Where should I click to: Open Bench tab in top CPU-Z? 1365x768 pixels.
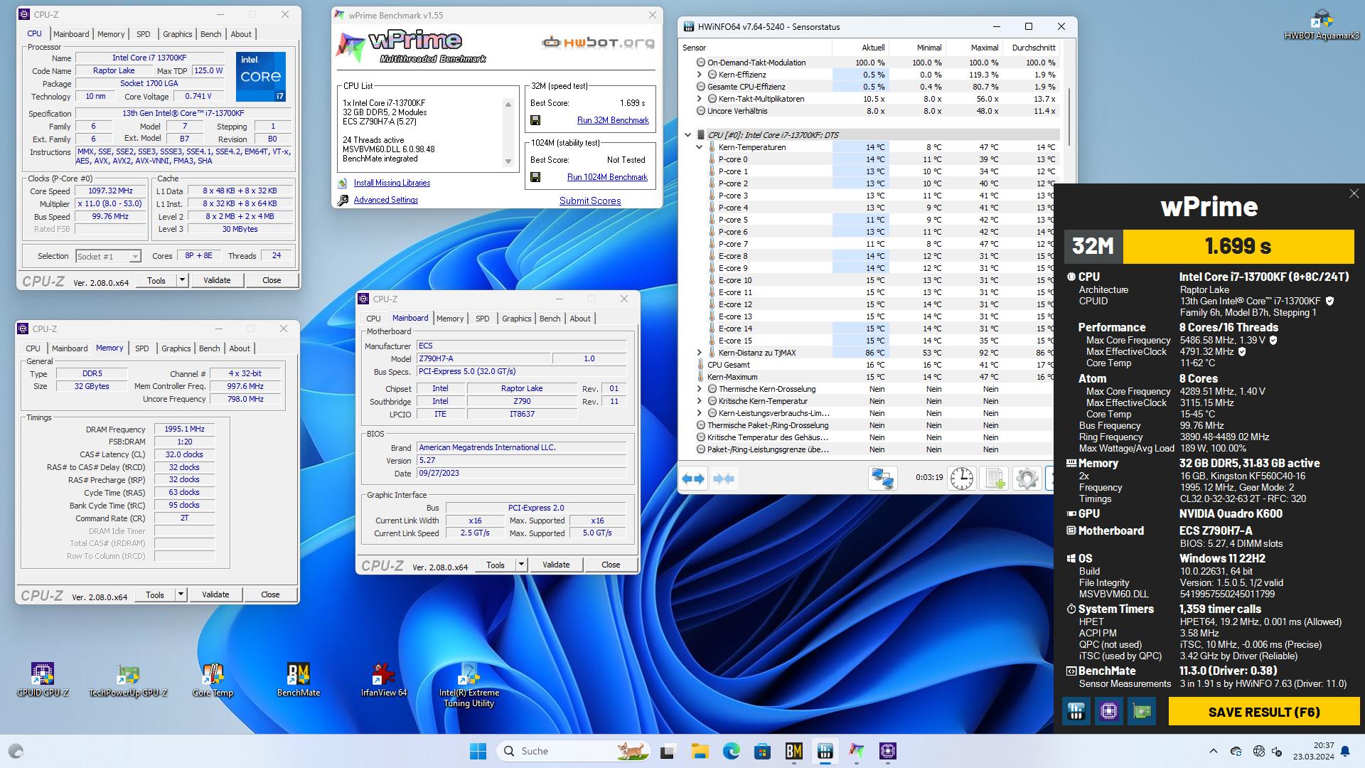point(210,34)
